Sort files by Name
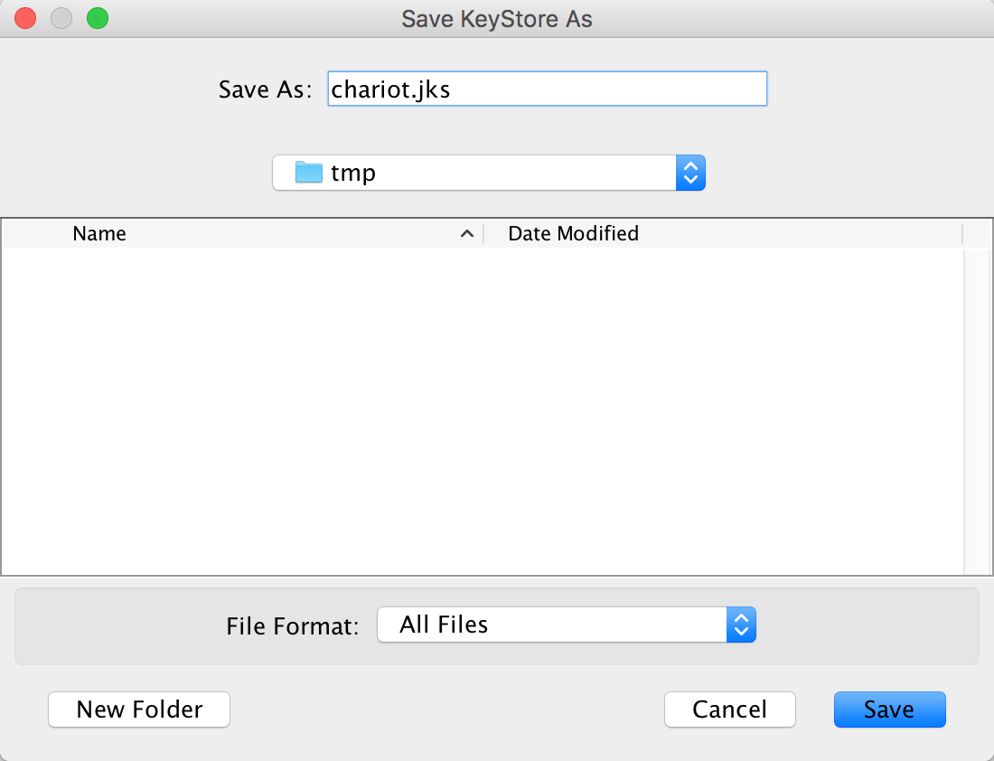The image size is (994, 761). [x=99, y=233]
